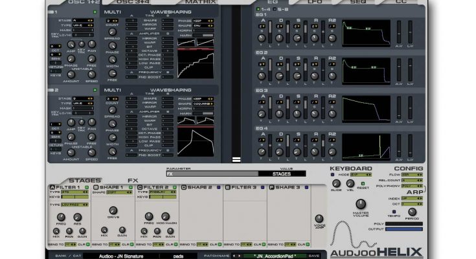Screen dimensions: 476x259
Task: Click the Shaper 1 Drive knob
Action: [113, 210]
